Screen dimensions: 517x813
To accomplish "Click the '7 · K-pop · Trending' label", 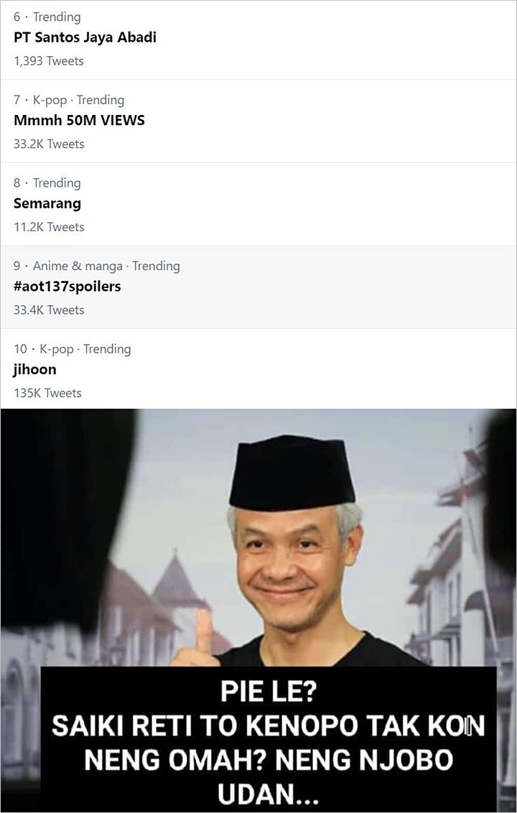I will click(x=69, y=100).
